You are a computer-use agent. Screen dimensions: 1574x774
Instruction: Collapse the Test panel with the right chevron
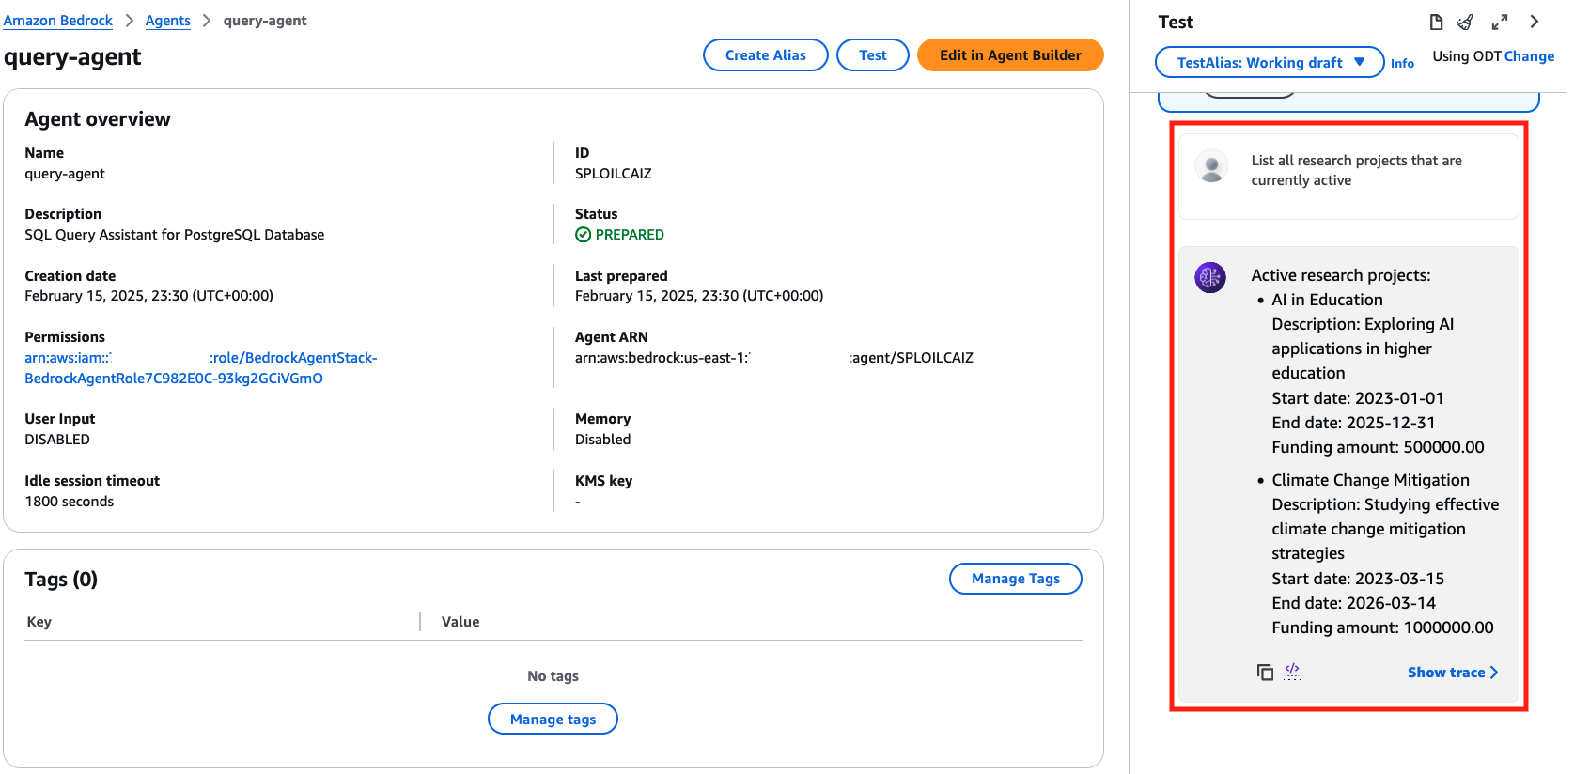point(1535,22)
